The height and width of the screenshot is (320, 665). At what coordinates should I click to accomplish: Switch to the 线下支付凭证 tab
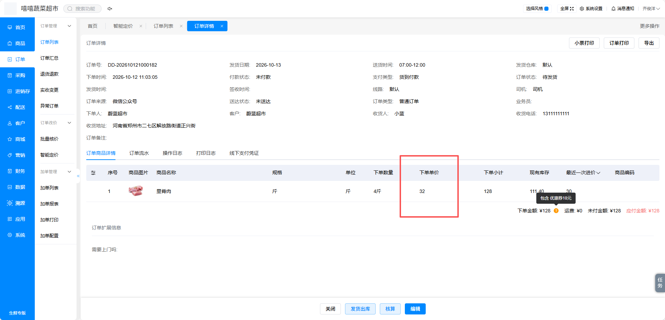point(244,153)
